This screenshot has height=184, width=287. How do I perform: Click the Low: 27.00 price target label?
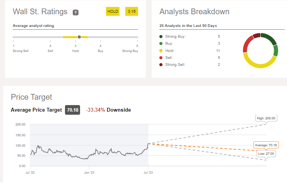click(x=266, y=153)
